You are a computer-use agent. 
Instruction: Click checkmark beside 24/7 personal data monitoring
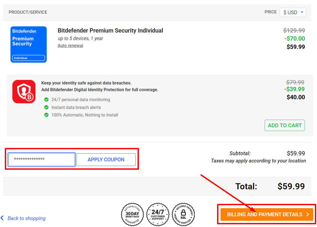click(46, 100)
